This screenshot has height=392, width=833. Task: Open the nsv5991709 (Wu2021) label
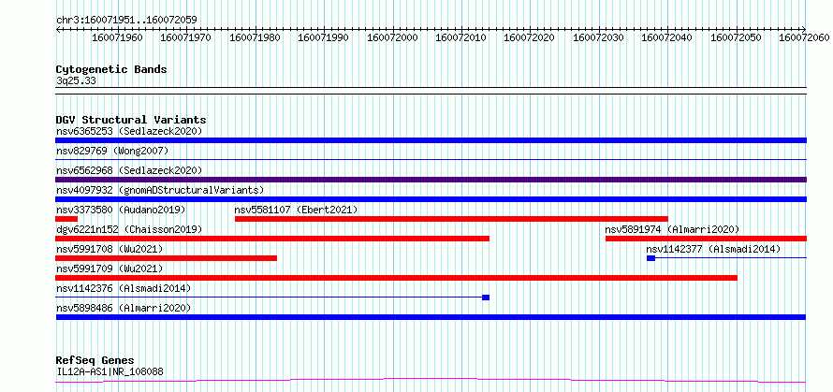pyautogui.click(x=110, y=269)
